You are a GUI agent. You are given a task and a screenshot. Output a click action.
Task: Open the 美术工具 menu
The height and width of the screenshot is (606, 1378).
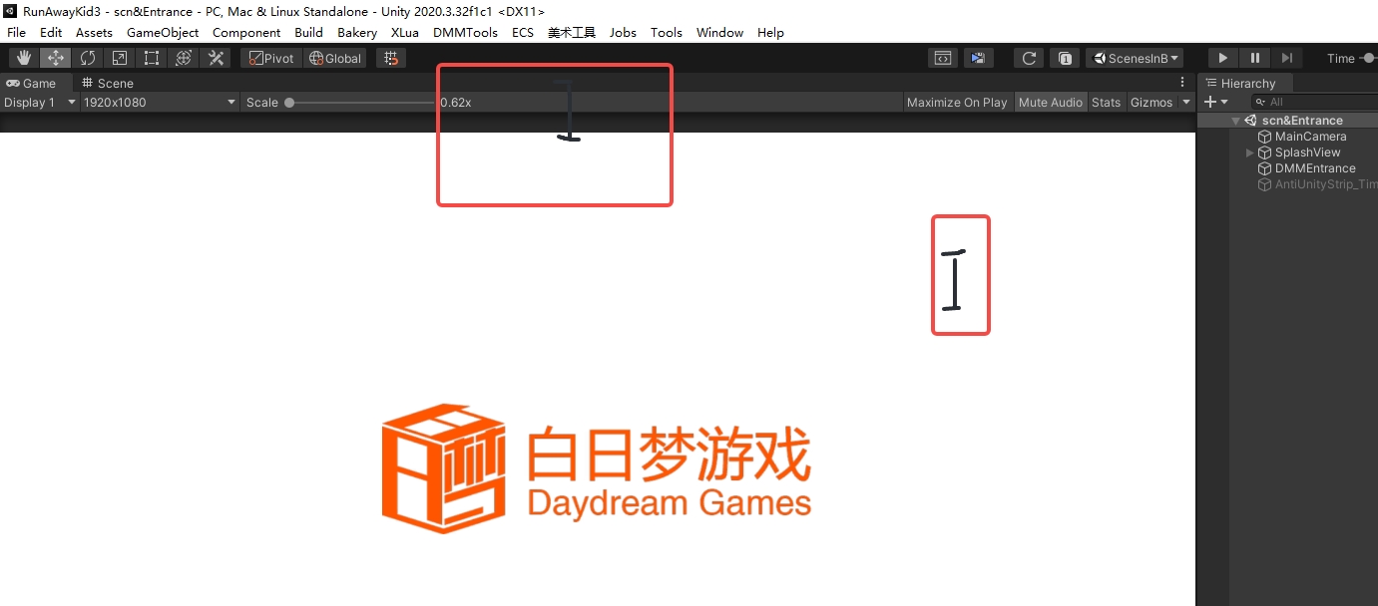click(572, 32)
